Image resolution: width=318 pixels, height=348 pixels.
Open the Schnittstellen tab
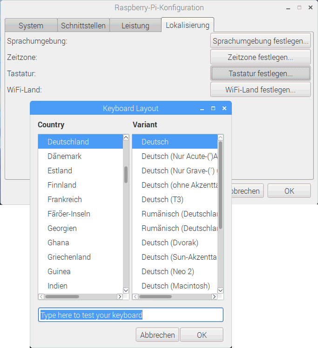click(x=83, y=26)
